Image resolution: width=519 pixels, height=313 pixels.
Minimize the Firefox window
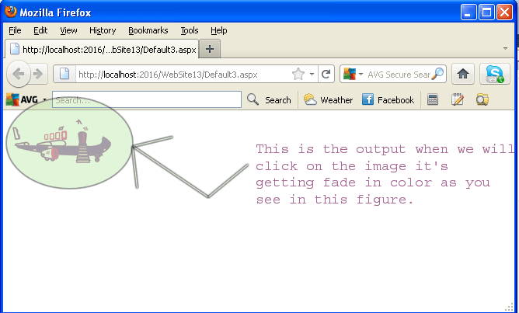point(468,12)
